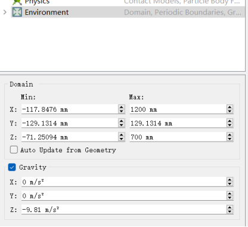Increase Gravity Z value with stepper
This screenshot has width=248, height=227.
230,207
